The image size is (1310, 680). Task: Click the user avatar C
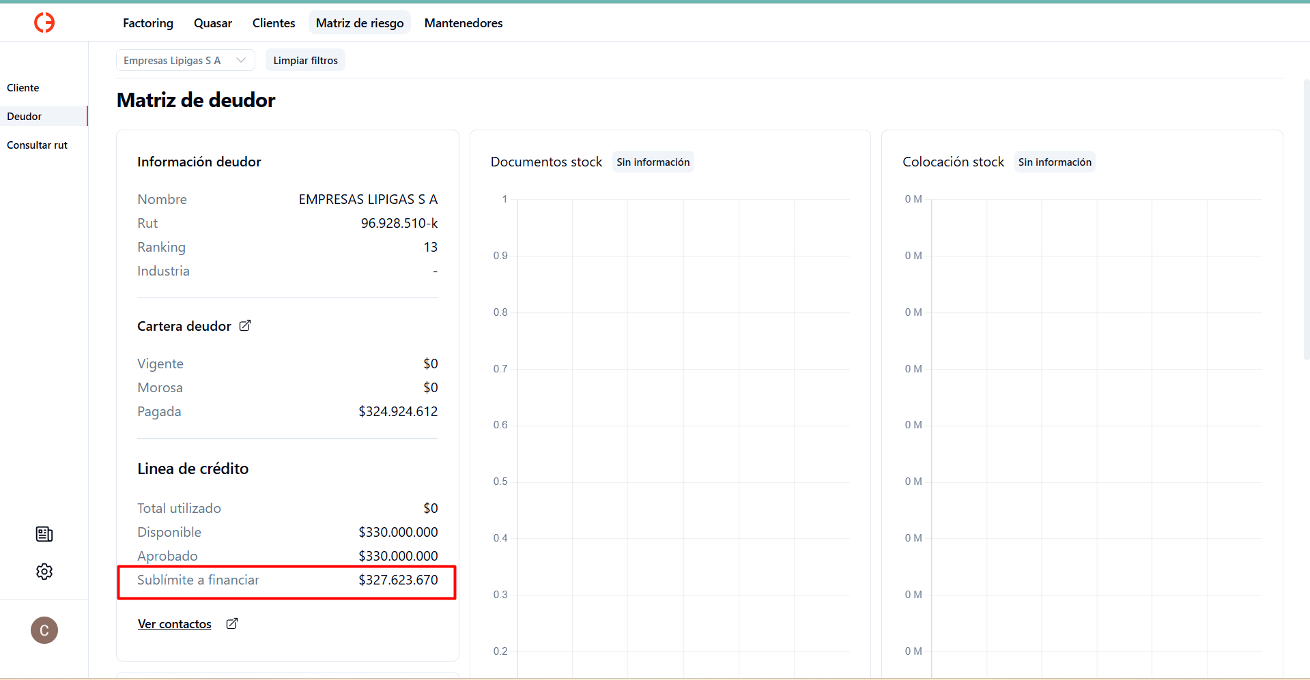pyautogui.click(x=44, y=630)
